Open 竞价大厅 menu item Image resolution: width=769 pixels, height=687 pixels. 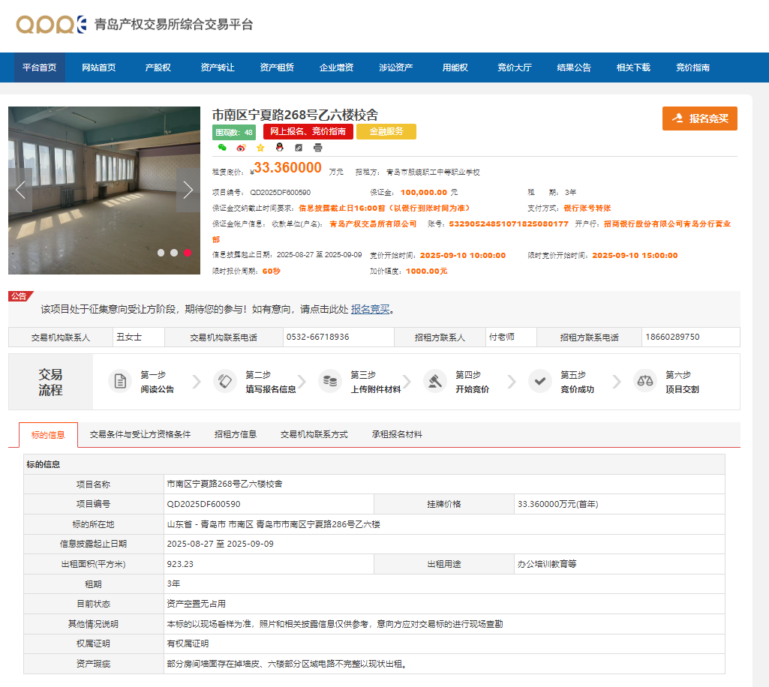click(515, 67)
